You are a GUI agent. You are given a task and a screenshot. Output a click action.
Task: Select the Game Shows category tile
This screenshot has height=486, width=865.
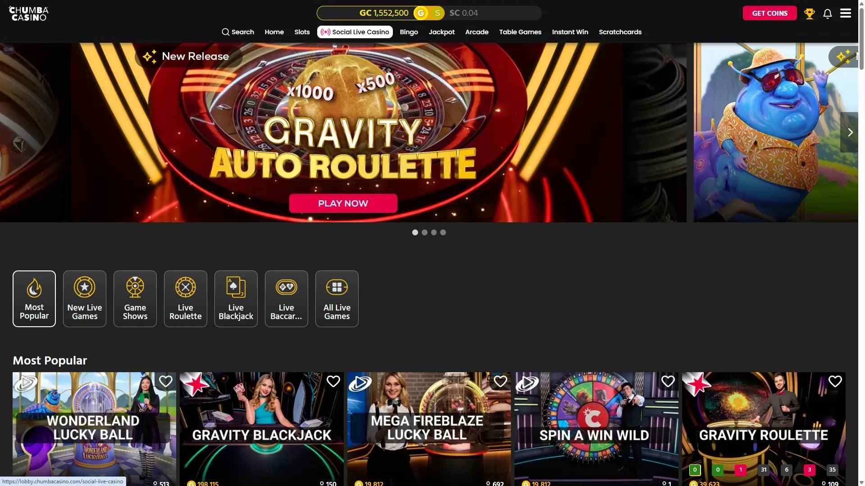pyautogui.click(x=135, y=299)
